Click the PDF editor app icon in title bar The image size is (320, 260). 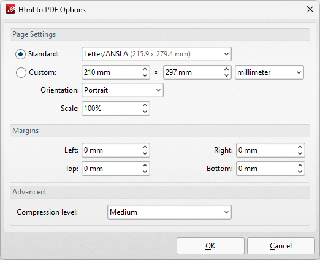pos(10,9)
